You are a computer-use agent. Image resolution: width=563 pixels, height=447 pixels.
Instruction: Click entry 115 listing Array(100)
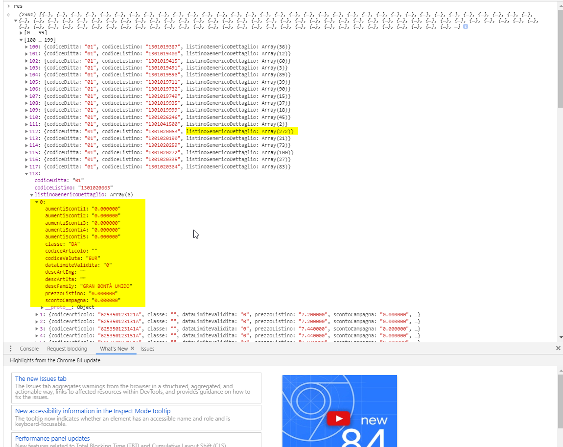click(x=161, y=153)
